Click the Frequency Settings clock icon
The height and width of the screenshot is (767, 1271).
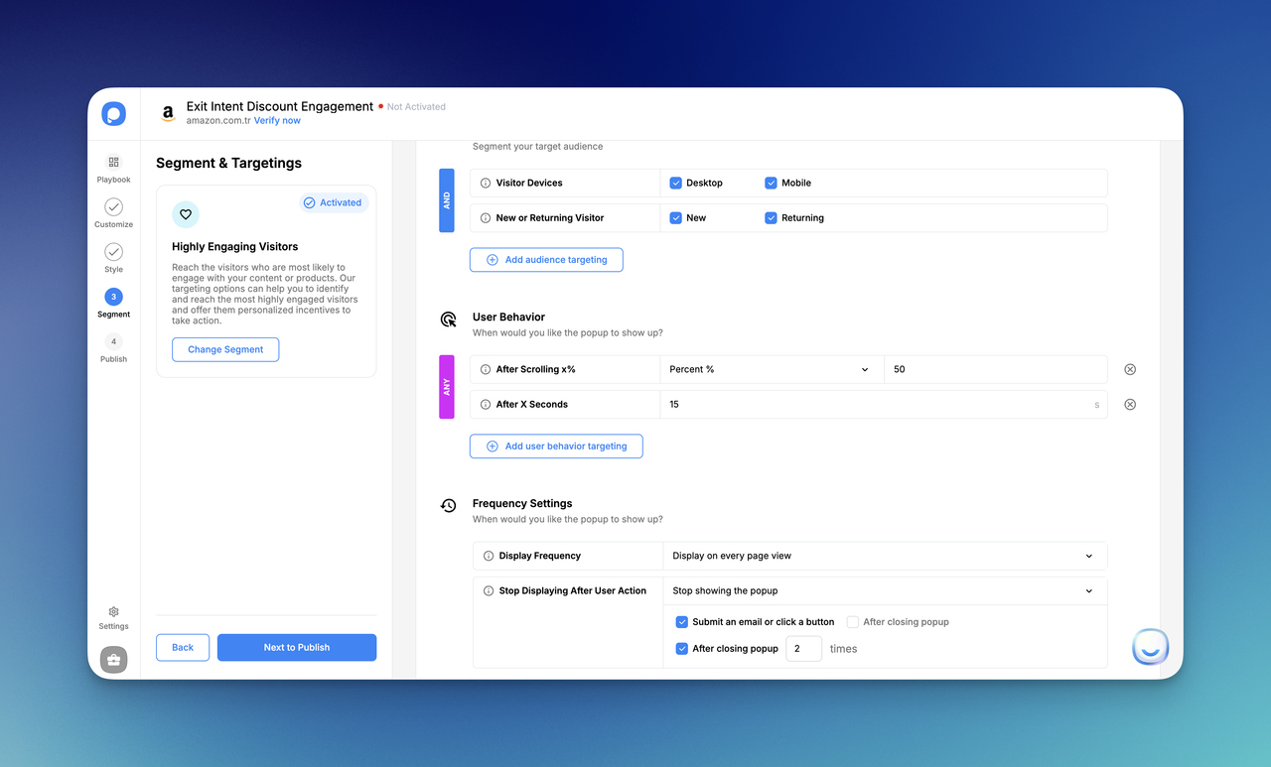click(448, 506)
